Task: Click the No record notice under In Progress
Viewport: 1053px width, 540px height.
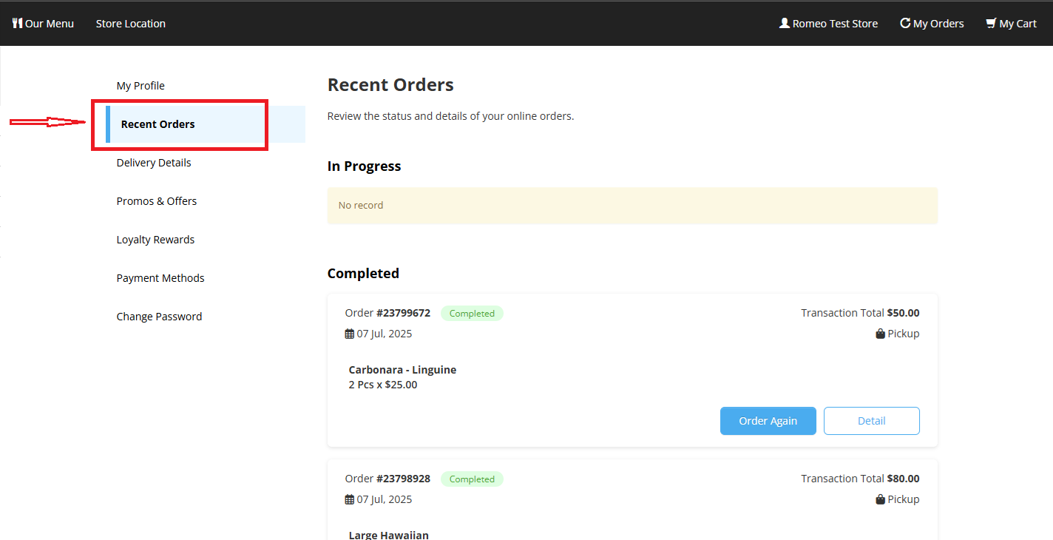Action: click(361, 205)
